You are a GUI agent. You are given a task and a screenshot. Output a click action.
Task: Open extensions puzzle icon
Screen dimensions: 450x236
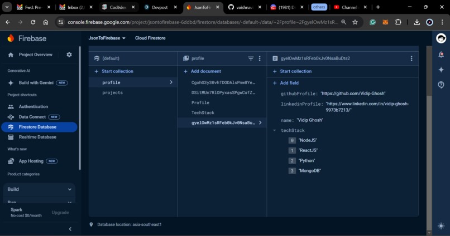[x=398, y=22]
